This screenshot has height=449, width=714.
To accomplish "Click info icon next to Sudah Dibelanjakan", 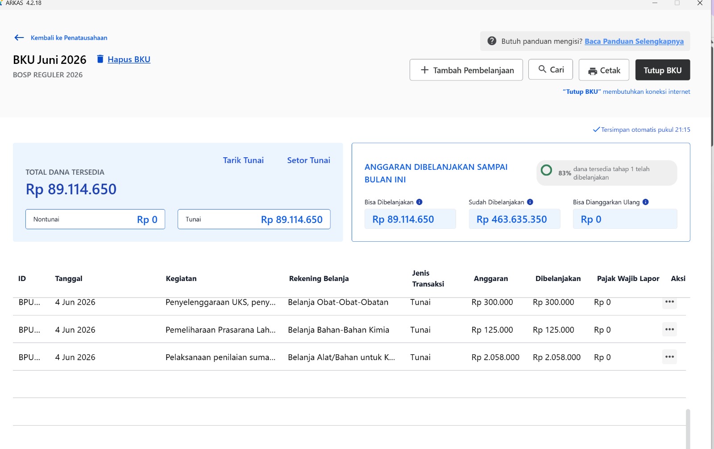I will coord(530,202).
